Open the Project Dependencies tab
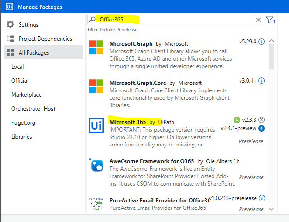This screenshot has height=222, width=289. 45,39
